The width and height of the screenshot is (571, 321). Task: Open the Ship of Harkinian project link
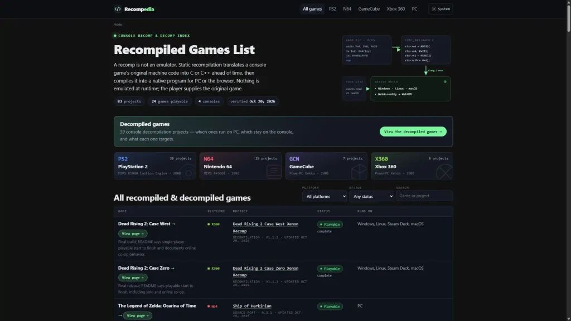(252, 306)
